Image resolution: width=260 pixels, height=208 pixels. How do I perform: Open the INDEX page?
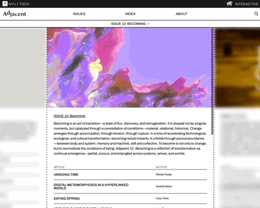pyautogui.click(x=130, y=14)
